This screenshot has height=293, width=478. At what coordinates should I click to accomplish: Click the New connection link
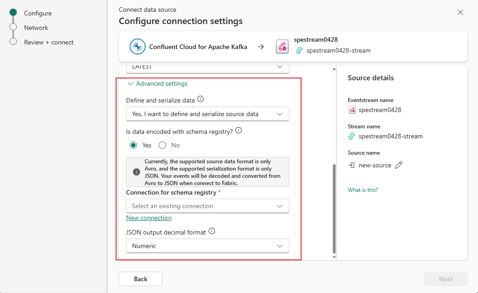click(149, 218)
